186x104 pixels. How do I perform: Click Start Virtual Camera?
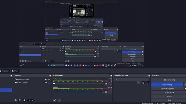tap(167, 89)
